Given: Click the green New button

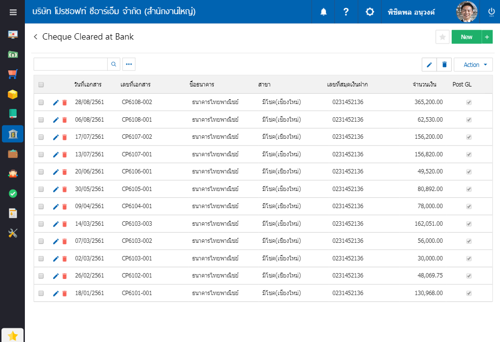Looking at the screenshot, I should coord(466,37).
